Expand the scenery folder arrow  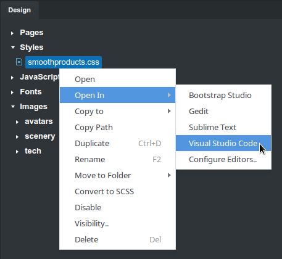[17, 137]
